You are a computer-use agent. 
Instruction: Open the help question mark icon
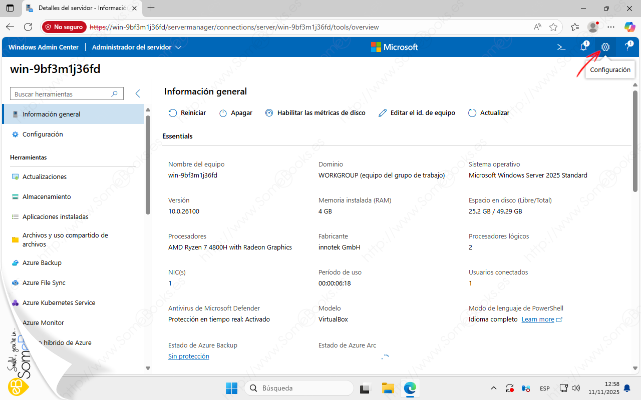point(627,47)
